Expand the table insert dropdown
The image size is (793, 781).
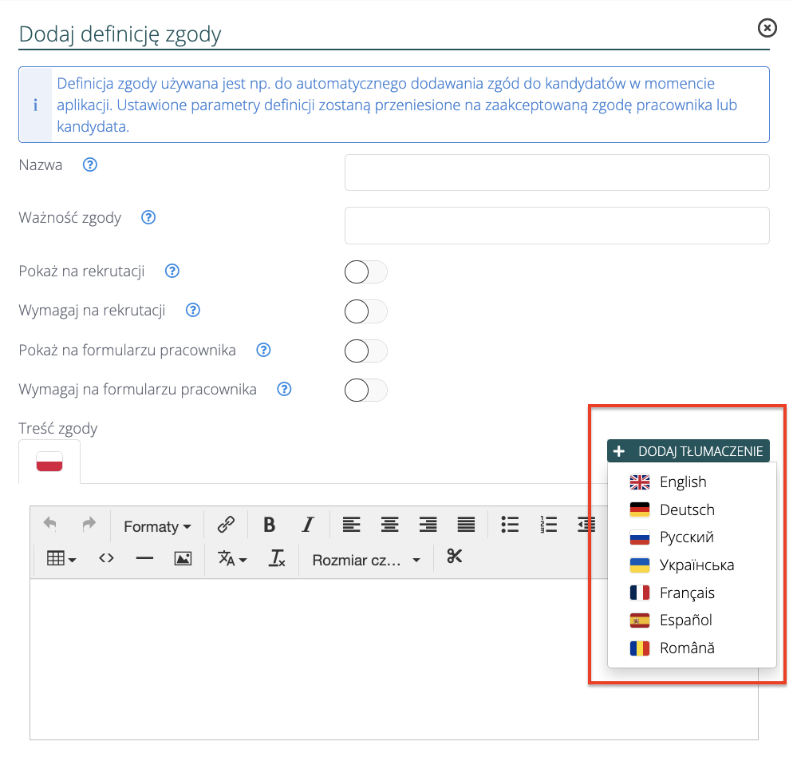61,559
